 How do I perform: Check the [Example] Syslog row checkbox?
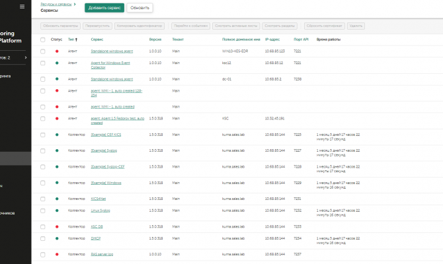pos(43,151)
